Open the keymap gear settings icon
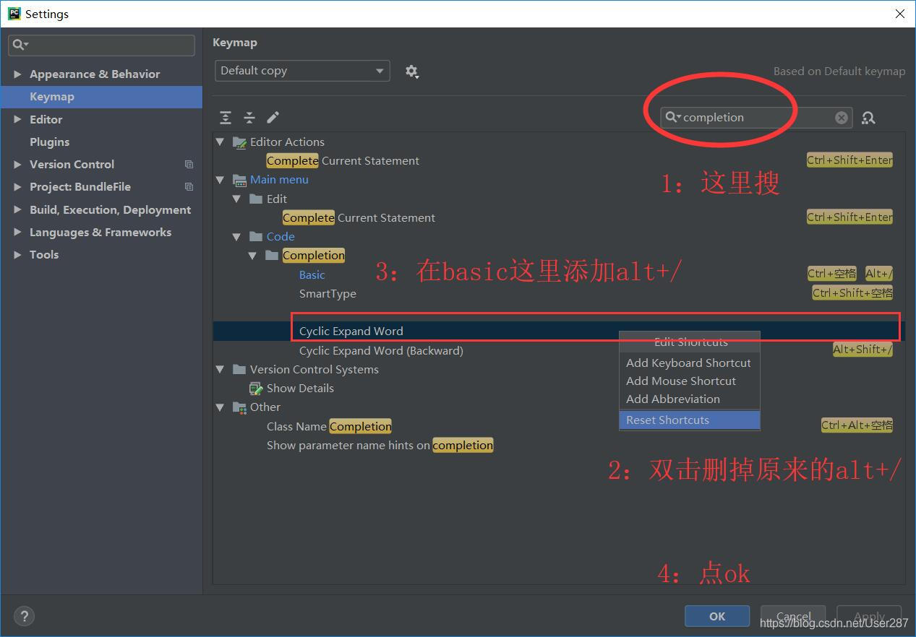The height and width of the screenshot is (637, 916). [x=411, y=71]
